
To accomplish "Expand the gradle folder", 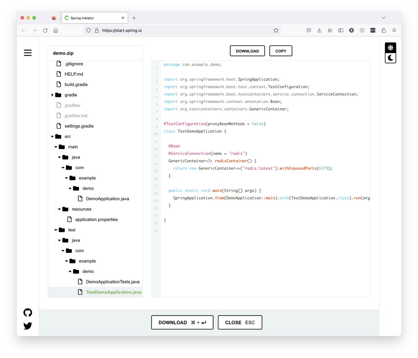I will 52,95.
